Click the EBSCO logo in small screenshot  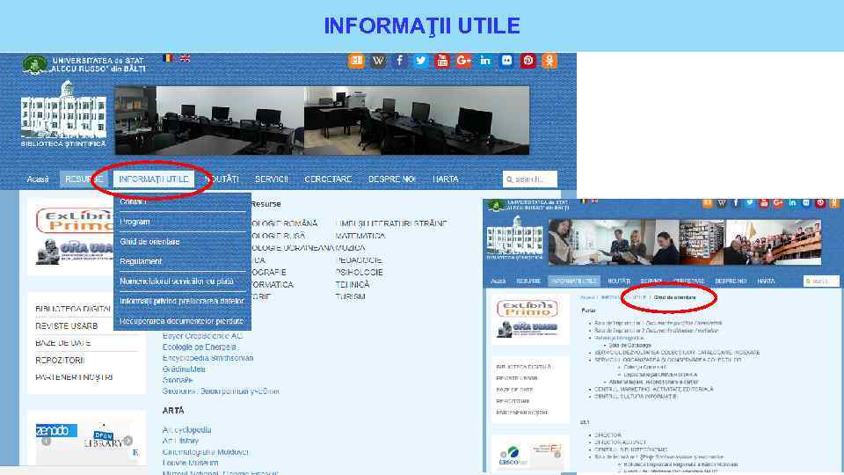pyautogui.click(x=513, y=456)
